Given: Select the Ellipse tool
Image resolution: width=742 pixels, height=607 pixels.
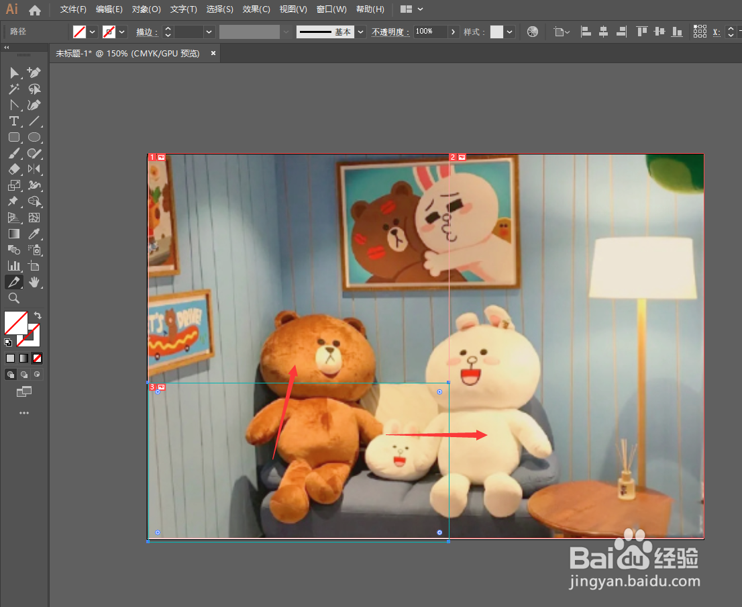Looking at the screenshot, I should coord(34,137).
